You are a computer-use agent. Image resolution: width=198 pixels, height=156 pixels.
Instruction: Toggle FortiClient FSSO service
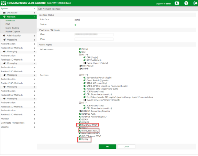[x=80, y=131]
